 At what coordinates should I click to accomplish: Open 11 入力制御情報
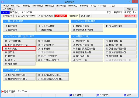point(19,41)
